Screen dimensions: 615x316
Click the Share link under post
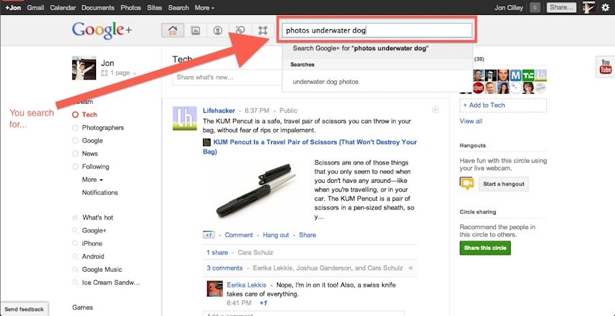click(x=308, y=235)
